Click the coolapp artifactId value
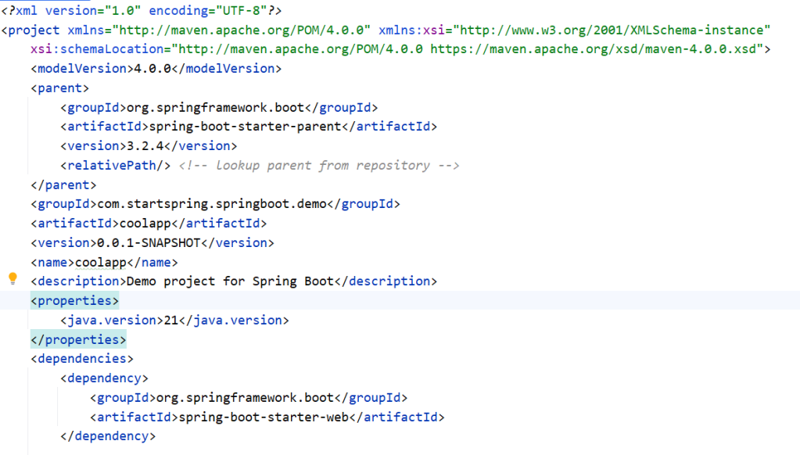 click(x=145, y=223)
